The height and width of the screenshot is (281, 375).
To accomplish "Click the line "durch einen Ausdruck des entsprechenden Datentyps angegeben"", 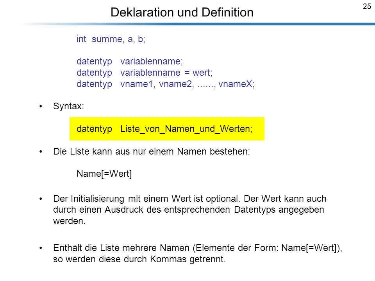I will coord(189,210).
